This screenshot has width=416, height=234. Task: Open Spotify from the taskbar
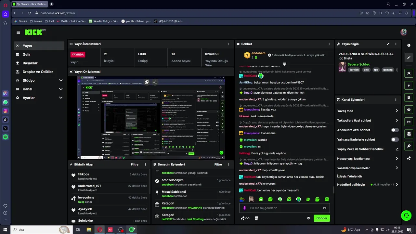132,230
